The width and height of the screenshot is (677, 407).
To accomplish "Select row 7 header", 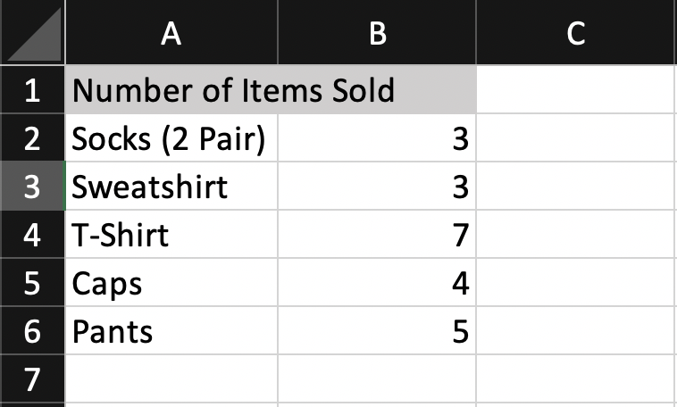I will tap(32, 379).
